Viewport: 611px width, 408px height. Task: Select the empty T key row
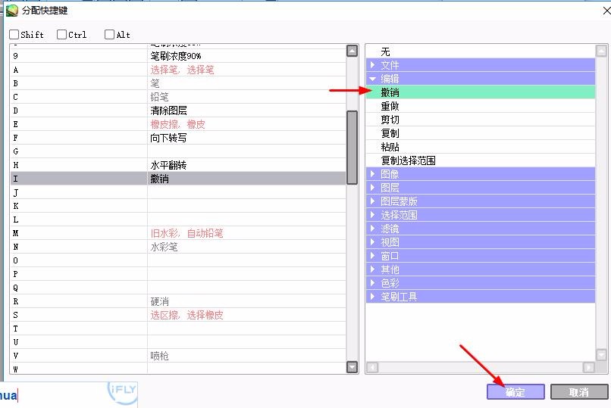click(178, 329)
